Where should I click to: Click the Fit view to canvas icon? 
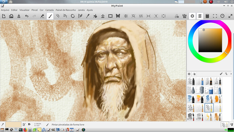click(x=163, y=16)
